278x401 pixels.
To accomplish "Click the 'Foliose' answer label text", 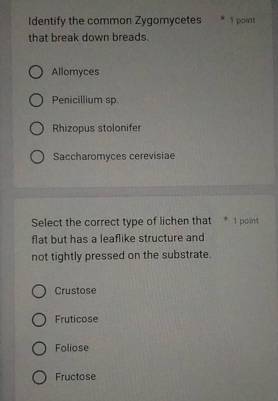I will pos(72,348).
